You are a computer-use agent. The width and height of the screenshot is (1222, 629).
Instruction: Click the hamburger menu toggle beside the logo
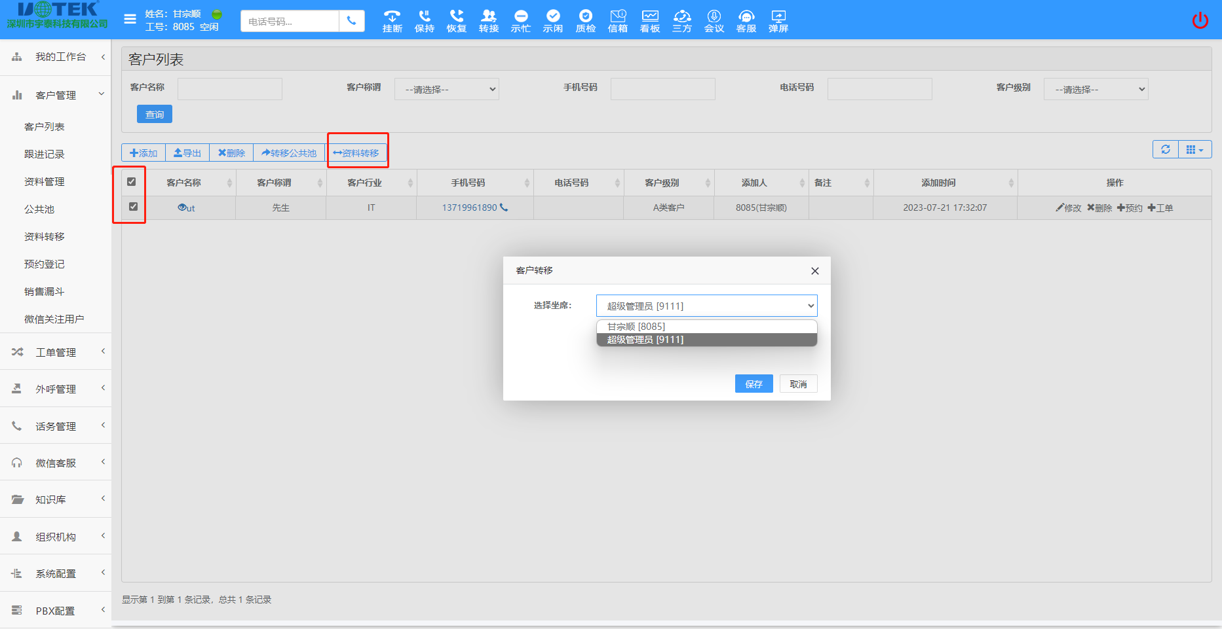tap(129, 20)
